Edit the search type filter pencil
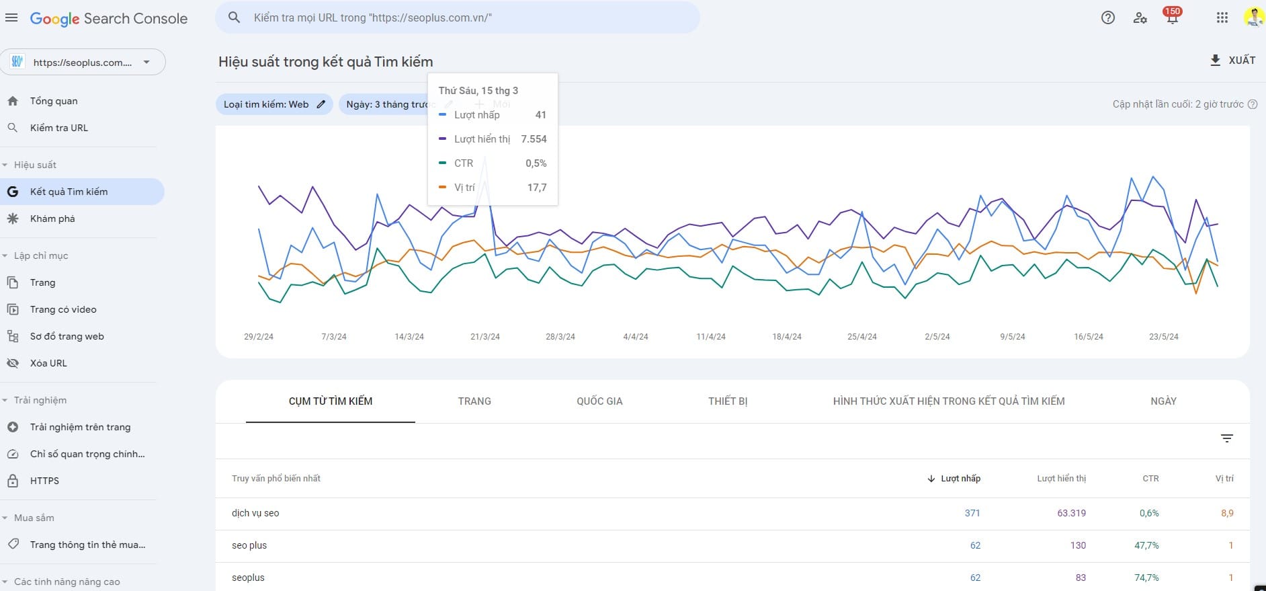 (321, 104)
